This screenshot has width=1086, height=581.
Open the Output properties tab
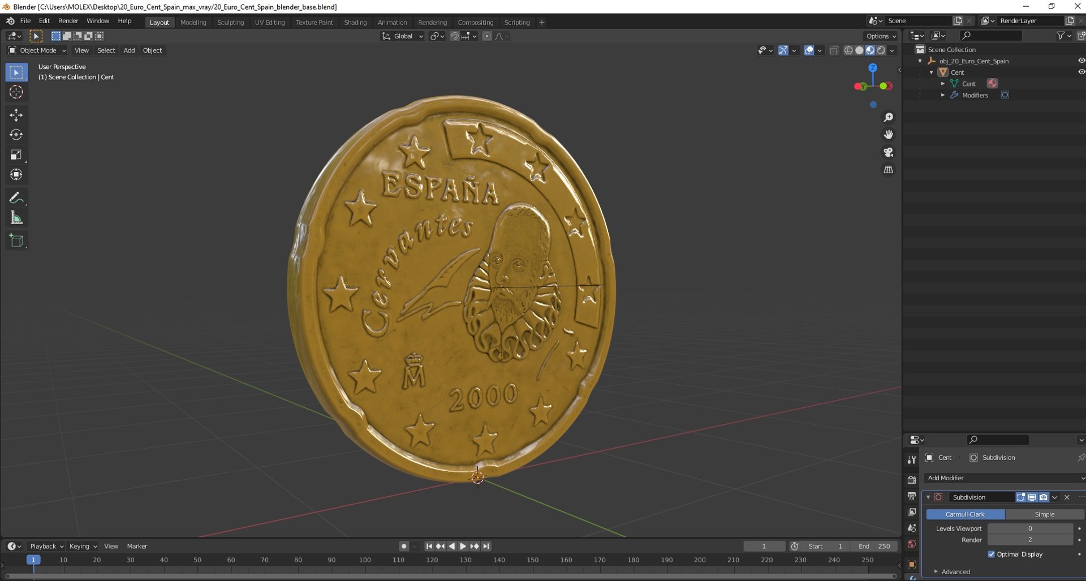(x=911, y=496)
